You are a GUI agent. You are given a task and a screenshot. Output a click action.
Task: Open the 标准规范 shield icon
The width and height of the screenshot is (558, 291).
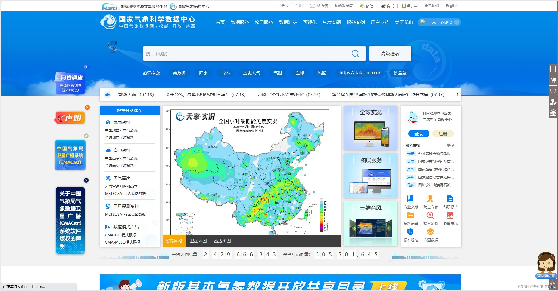tap(410, 232)
